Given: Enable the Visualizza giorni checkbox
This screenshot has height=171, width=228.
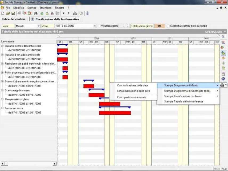Looking at the screenshot, I should pos(99,26).
